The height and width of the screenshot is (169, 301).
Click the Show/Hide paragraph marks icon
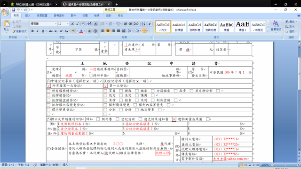pyautogui.click(x=150, y=24)
